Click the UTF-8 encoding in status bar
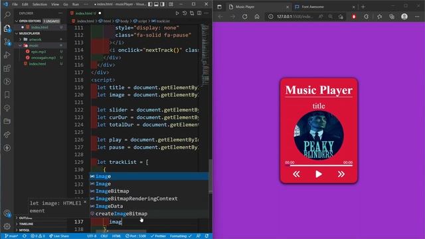This screenshot has width=425, height=239. click(92, 236)
